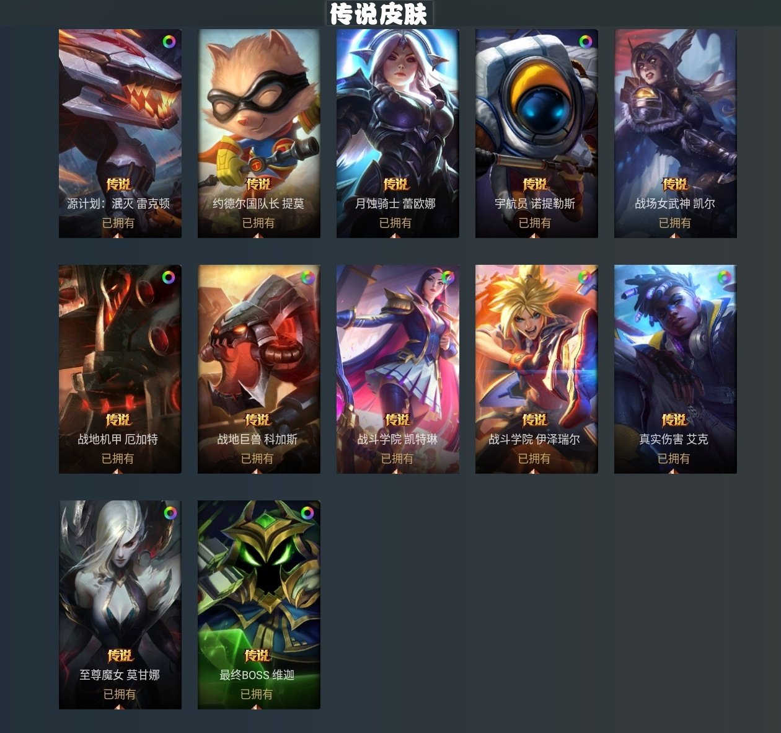Open chroma wheel on 源计划:泯灭 雷克顿 card
Viewport: 781px width, 733px height.
169,42
